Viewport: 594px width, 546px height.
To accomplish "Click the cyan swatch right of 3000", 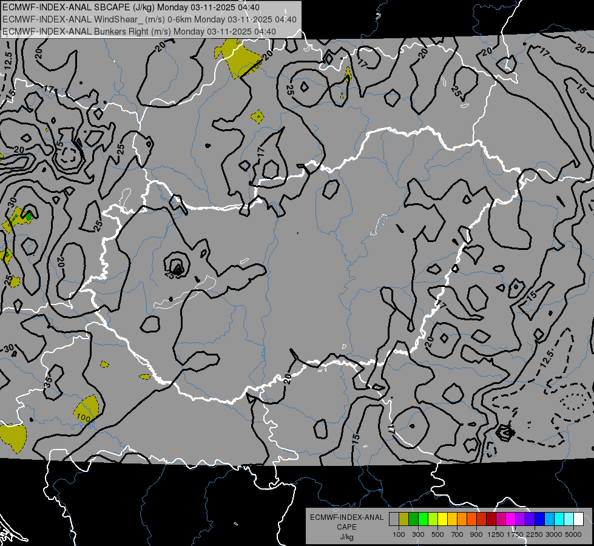I will click(559, 519).
